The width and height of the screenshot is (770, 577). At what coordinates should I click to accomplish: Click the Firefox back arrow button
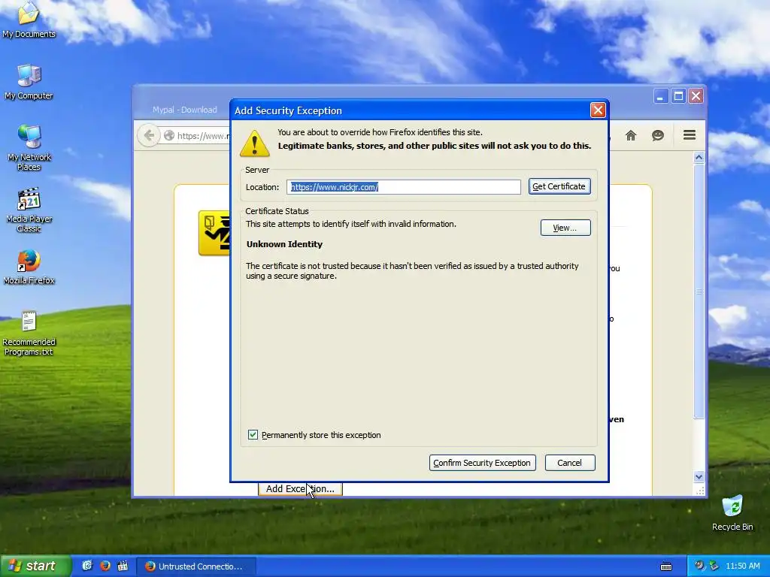pyautogui.click(x=149, y=135)
